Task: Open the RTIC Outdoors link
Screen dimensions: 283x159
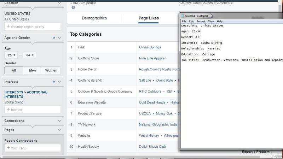Action: [x=150, y=92]
